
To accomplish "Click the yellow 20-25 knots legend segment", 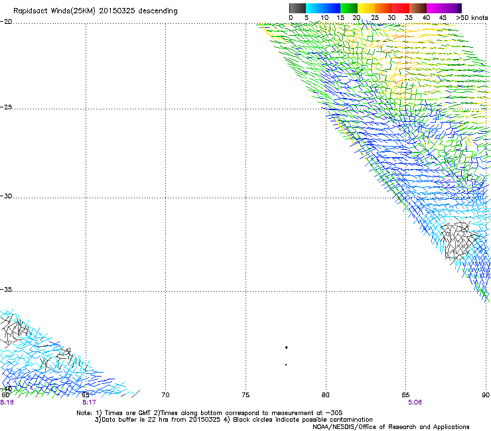I will [366, 8].
